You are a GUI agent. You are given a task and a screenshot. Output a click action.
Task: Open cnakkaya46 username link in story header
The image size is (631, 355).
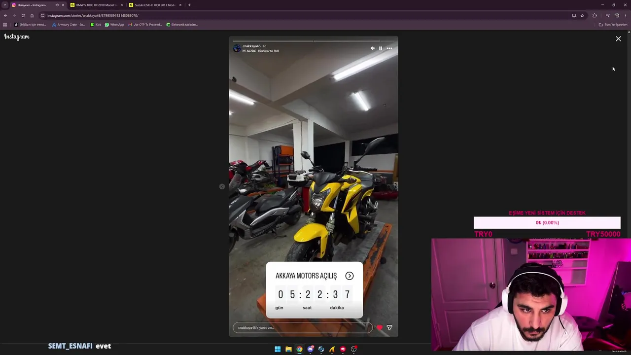(x=251, y=46)
